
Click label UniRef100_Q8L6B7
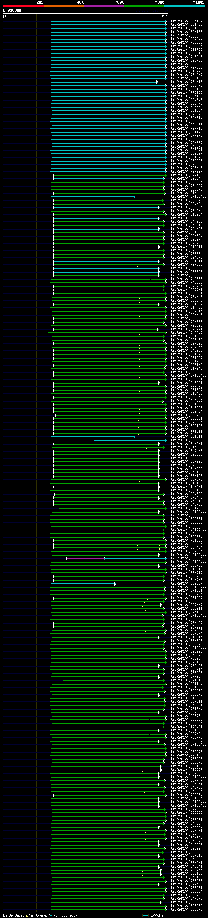[186, 182]
